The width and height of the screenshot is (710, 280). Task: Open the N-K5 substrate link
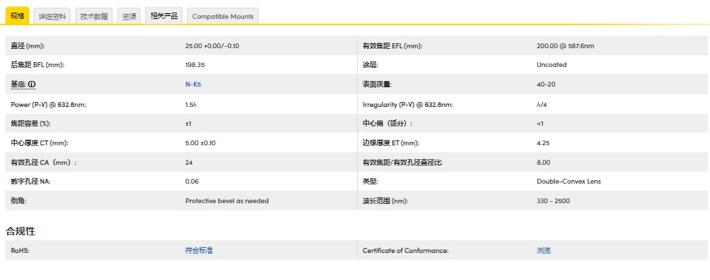[193, 84]
